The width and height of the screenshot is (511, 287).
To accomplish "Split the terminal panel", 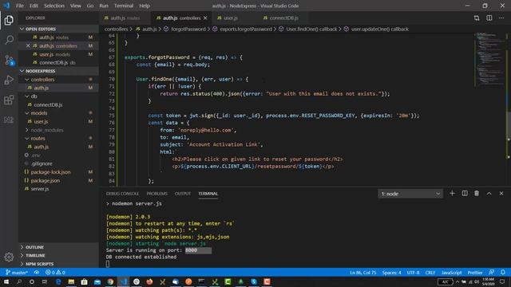I will tap(465, 193).
